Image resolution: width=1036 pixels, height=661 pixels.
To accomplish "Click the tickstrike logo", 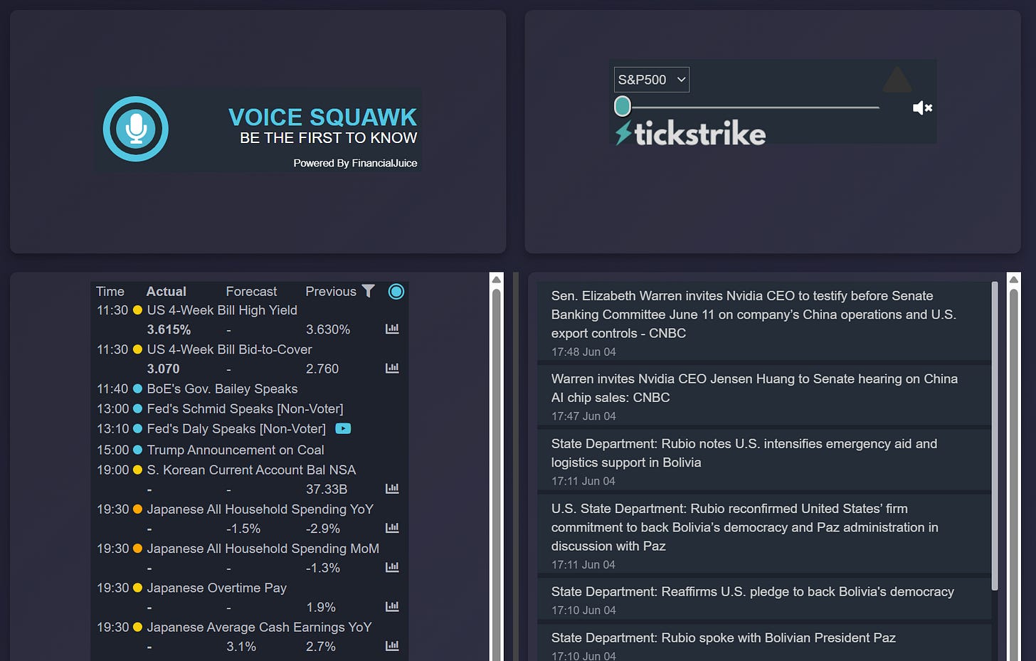I will (x=690, y=133).
